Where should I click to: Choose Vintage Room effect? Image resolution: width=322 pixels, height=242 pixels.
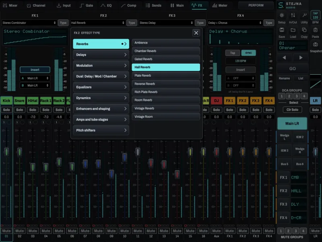(x=166, y=117)
